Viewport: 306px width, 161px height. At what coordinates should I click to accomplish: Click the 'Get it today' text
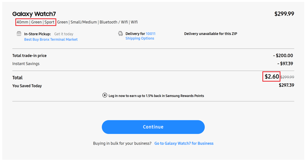(x=64, y=34)
